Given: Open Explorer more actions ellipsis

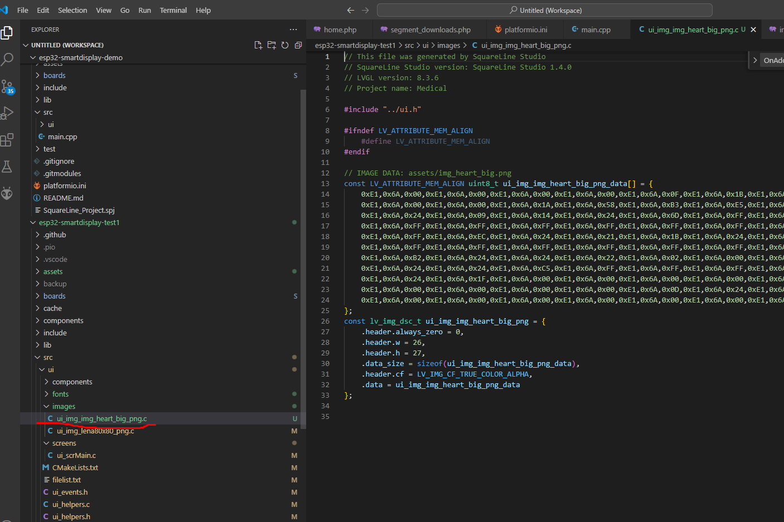Looking at the screenshot, I should (293, 30).
